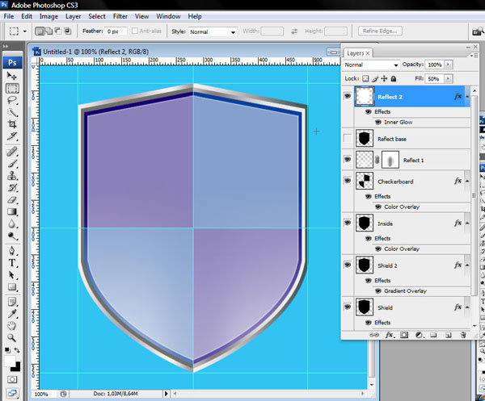Click the document zoom percentage field
The image size is (485, 401).
(44, 394)
